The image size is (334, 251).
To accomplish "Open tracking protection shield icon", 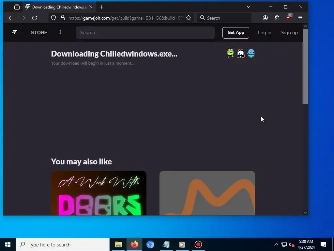I will point(53,18).
